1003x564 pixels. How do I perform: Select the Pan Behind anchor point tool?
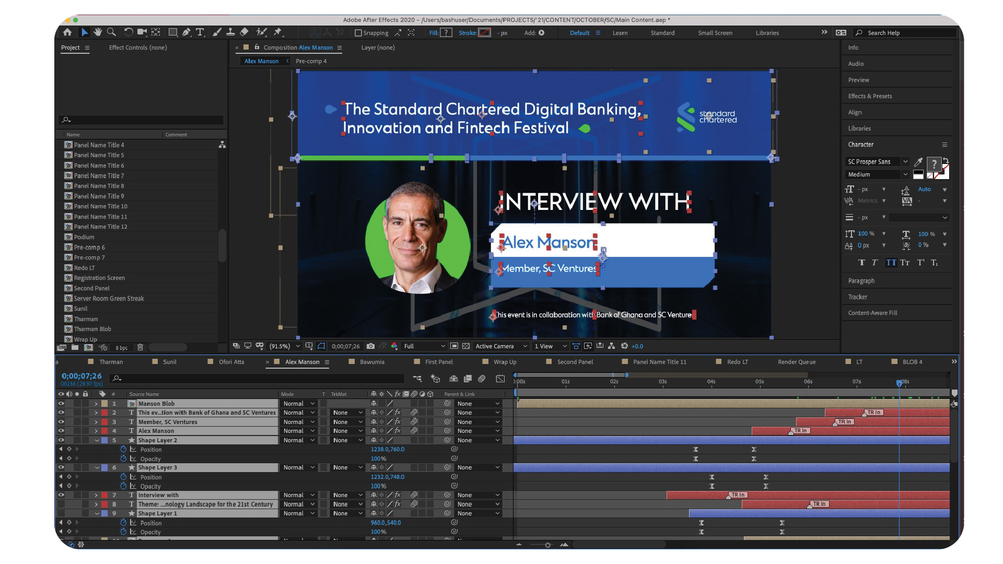[x=156, y=32]
